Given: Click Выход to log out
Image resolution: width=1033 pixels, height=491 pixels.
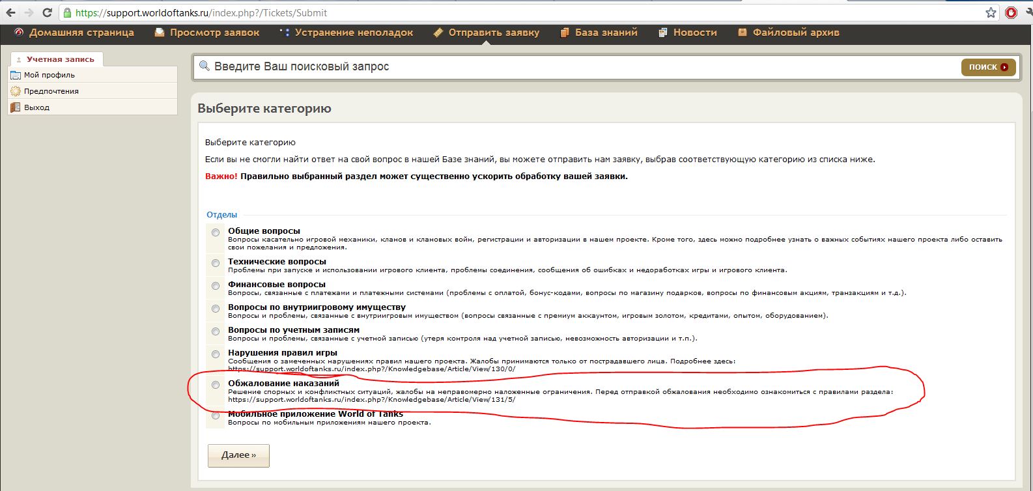Looking at the screenshot, I should (x=36, y=107).
